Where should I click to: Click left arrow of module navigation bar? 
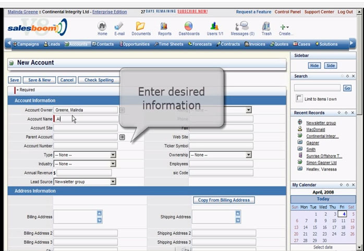[9, 43]
